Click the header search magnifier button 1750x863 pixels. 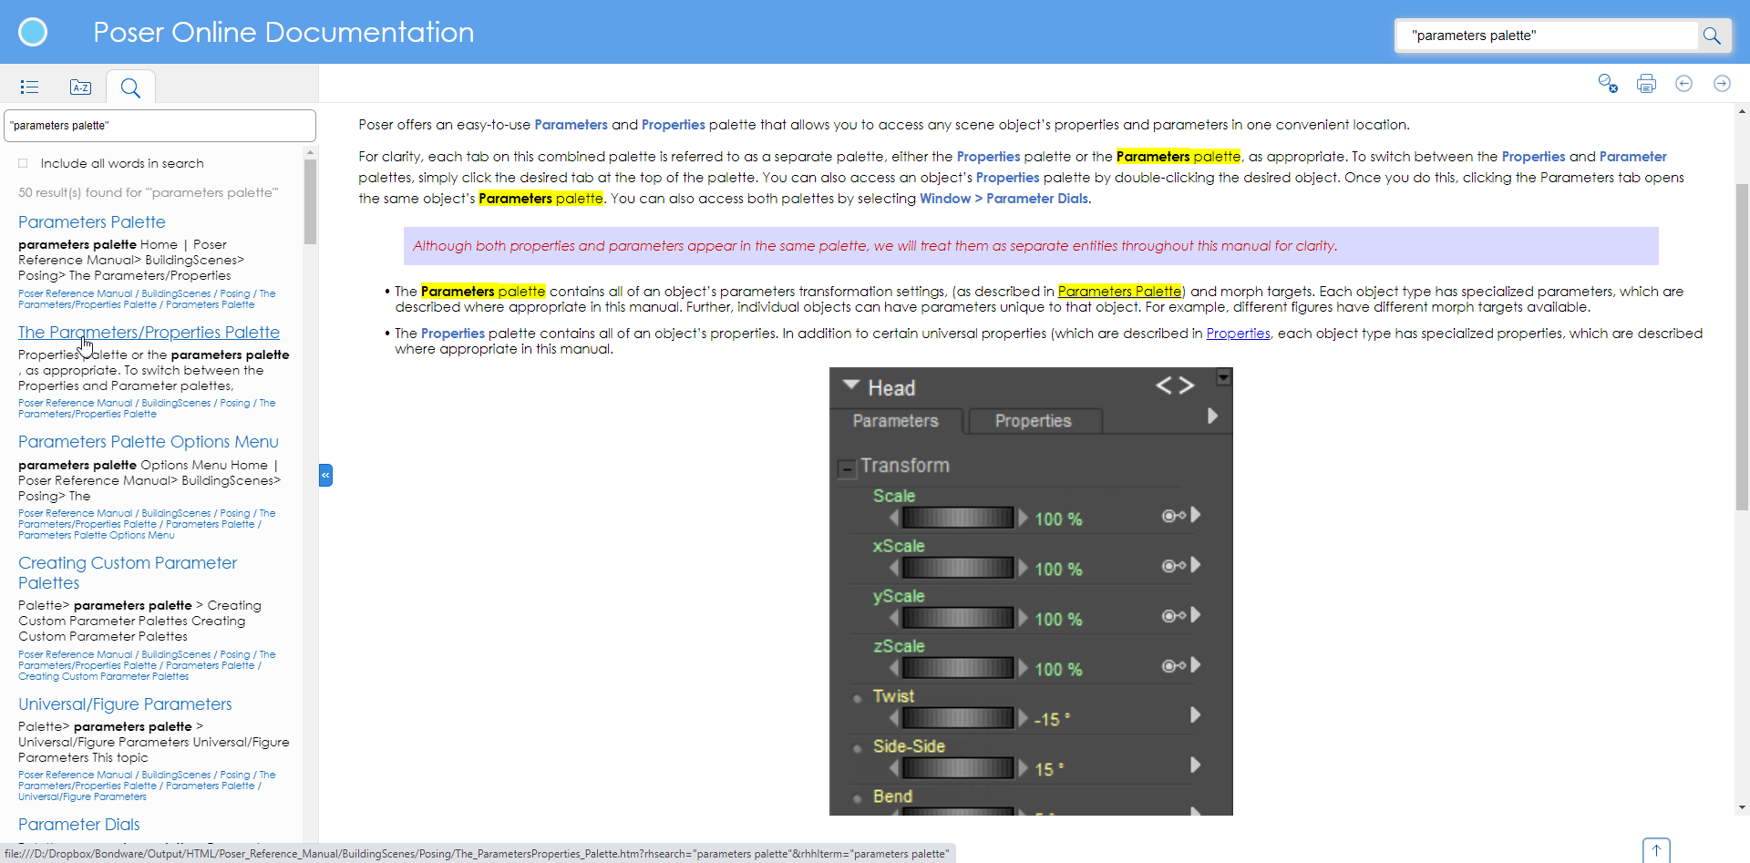(1712, 36)
